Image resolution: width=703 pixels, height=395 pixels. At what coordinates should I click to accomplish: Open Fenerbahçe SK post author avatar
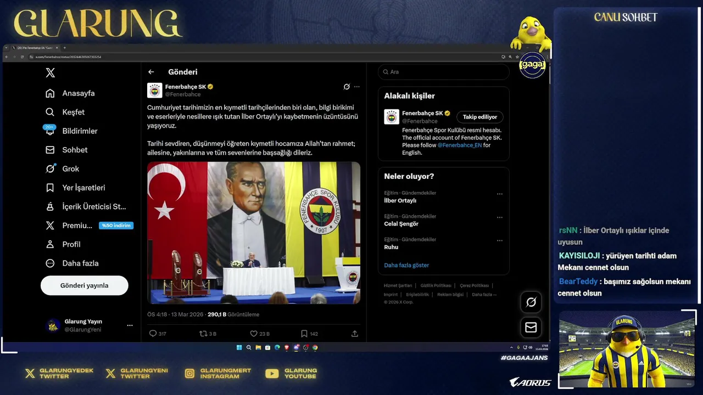click(x=155, y=91)
